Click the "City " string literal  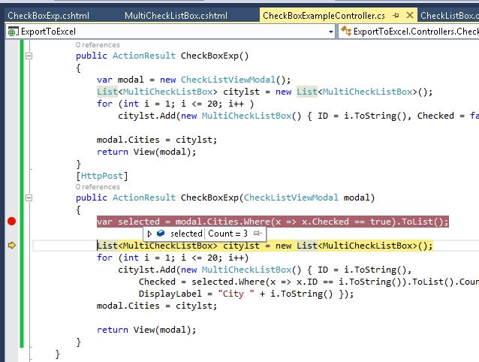point(236,294)
